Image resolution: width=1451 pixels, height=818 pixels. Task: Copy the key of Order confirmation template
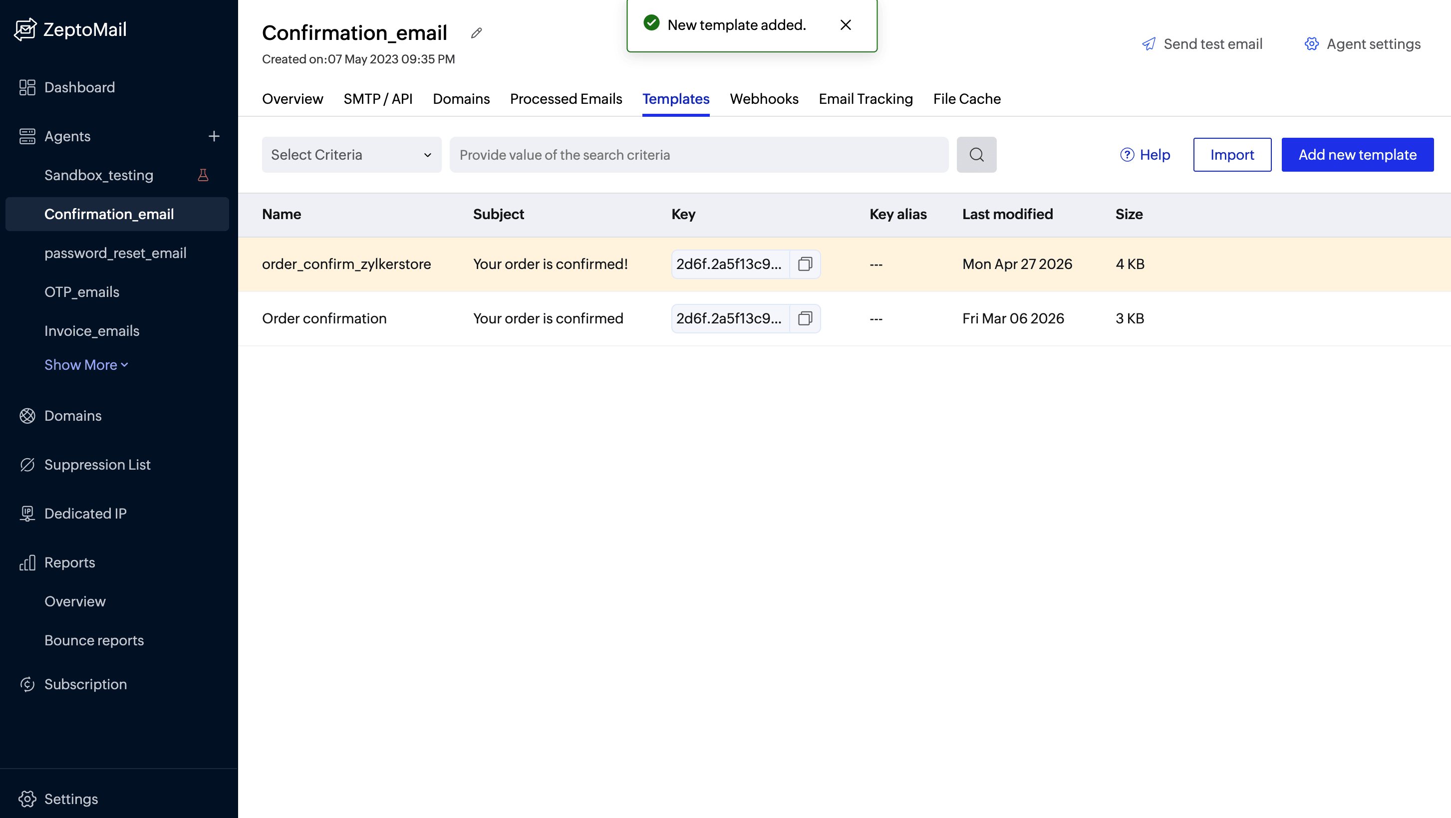point(805,318)
